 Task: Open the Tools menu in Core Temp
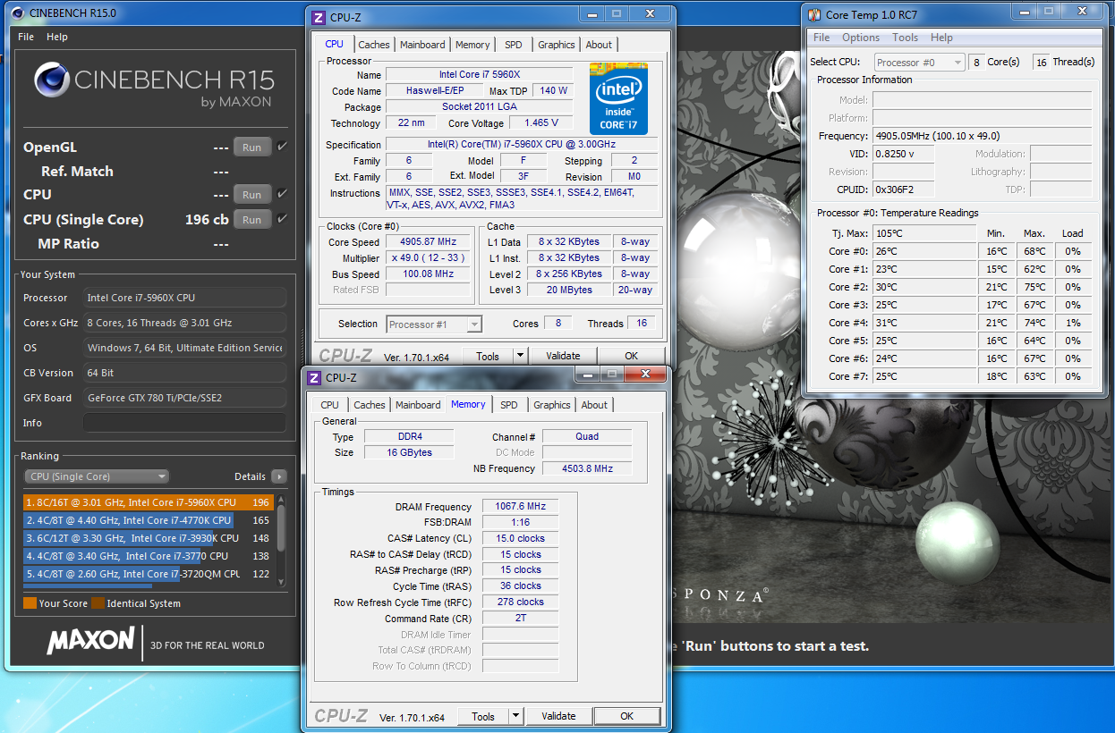tap(906, 38)
